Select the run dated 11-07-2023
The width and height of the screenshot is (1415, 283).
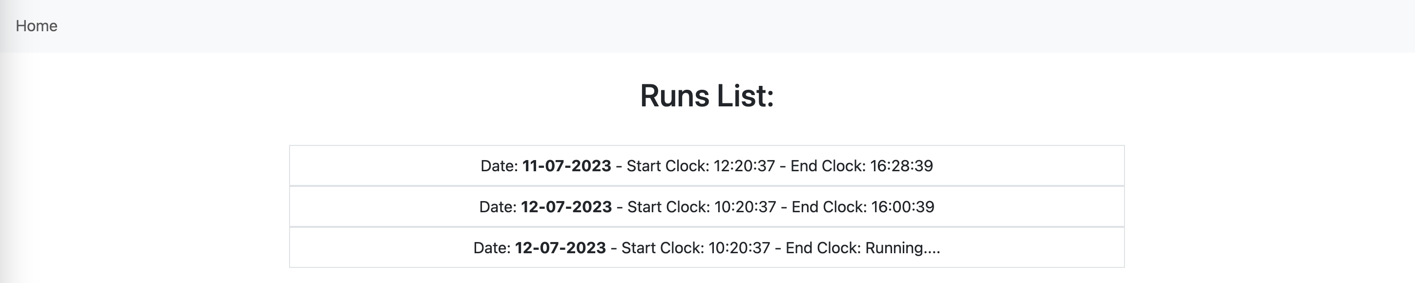707,165
